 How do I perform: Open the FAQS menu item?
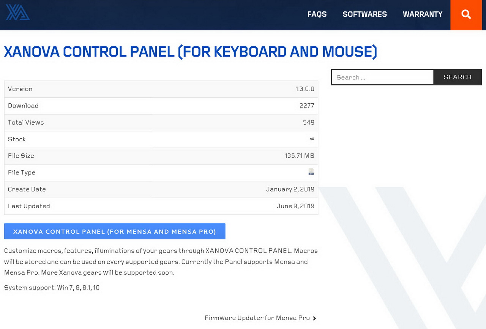(x=317, y=14)
